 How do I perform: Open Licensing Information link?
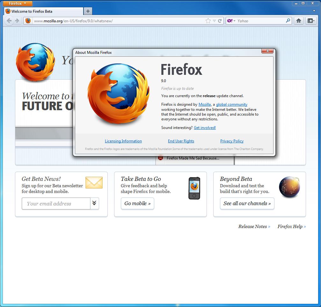click(x=123, y=141)
